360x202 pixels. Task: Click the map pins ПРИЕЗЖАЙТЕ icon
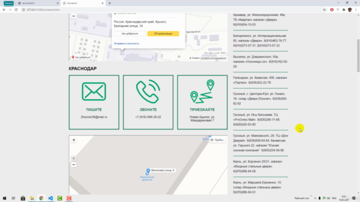(202, 91)
